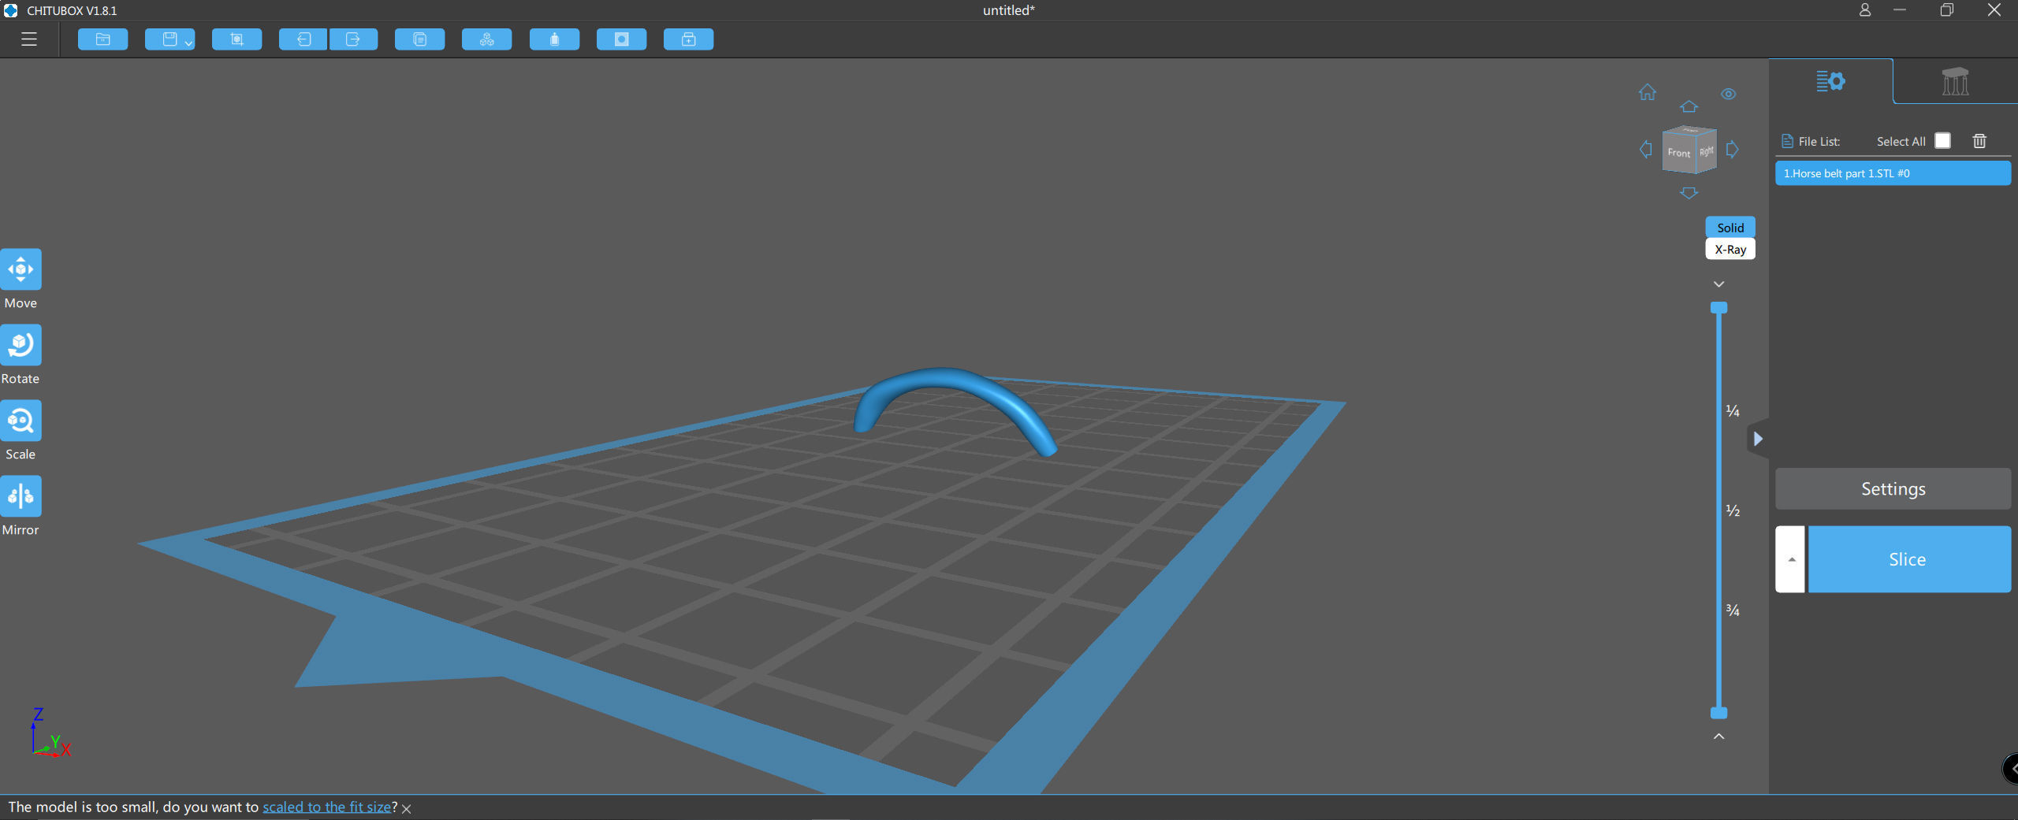The width and height of the screenshot is (2018, 820).
Task: Select the Scale tool
Action: click(20, 421)
